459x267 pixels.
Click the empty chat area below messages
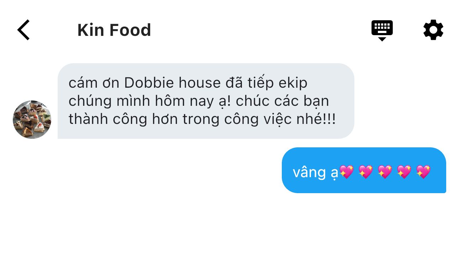click(229, 231)
